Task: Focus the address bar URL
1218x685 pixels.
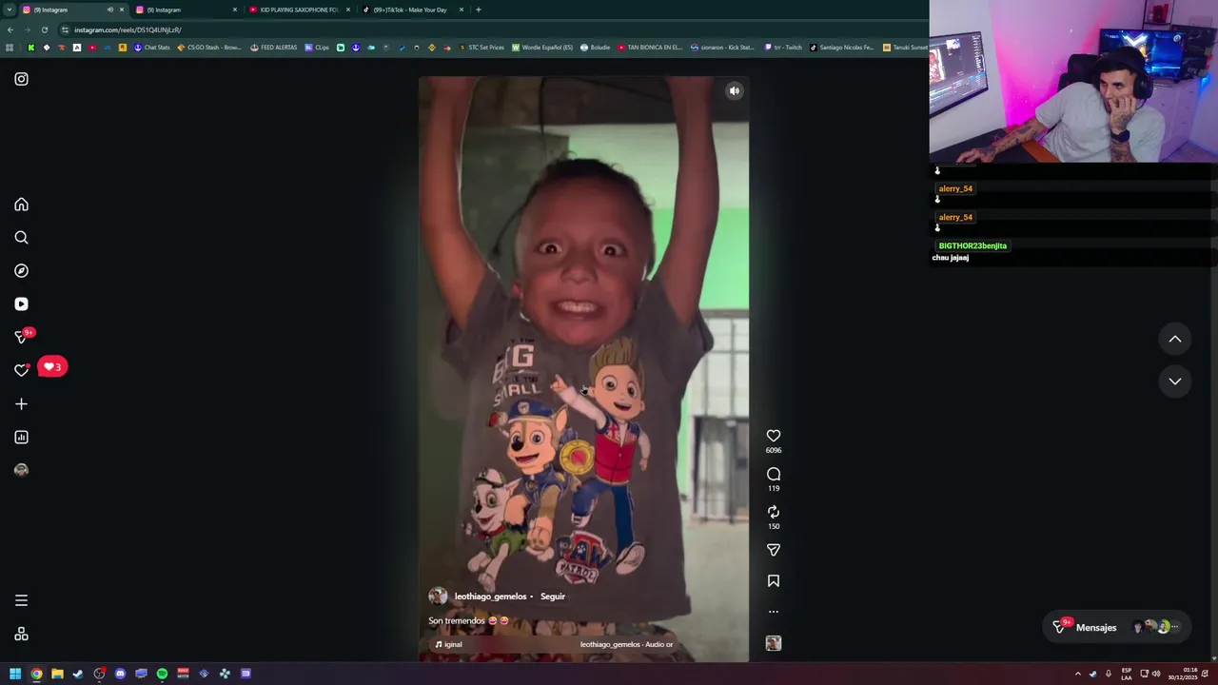Action: coord(128,29)
